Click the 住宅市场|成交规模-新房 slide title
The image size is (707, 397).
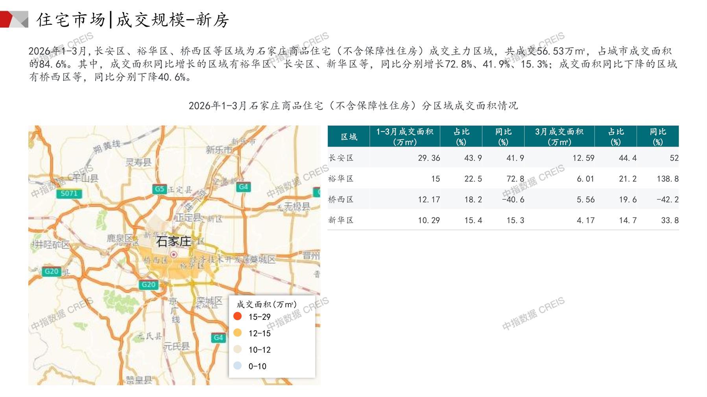click(x=133, y=20)
